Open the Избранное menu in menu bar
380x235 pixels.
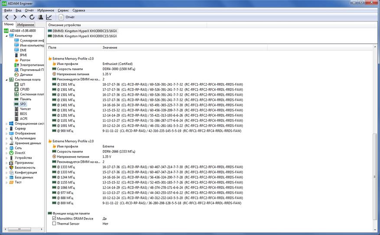46,10
